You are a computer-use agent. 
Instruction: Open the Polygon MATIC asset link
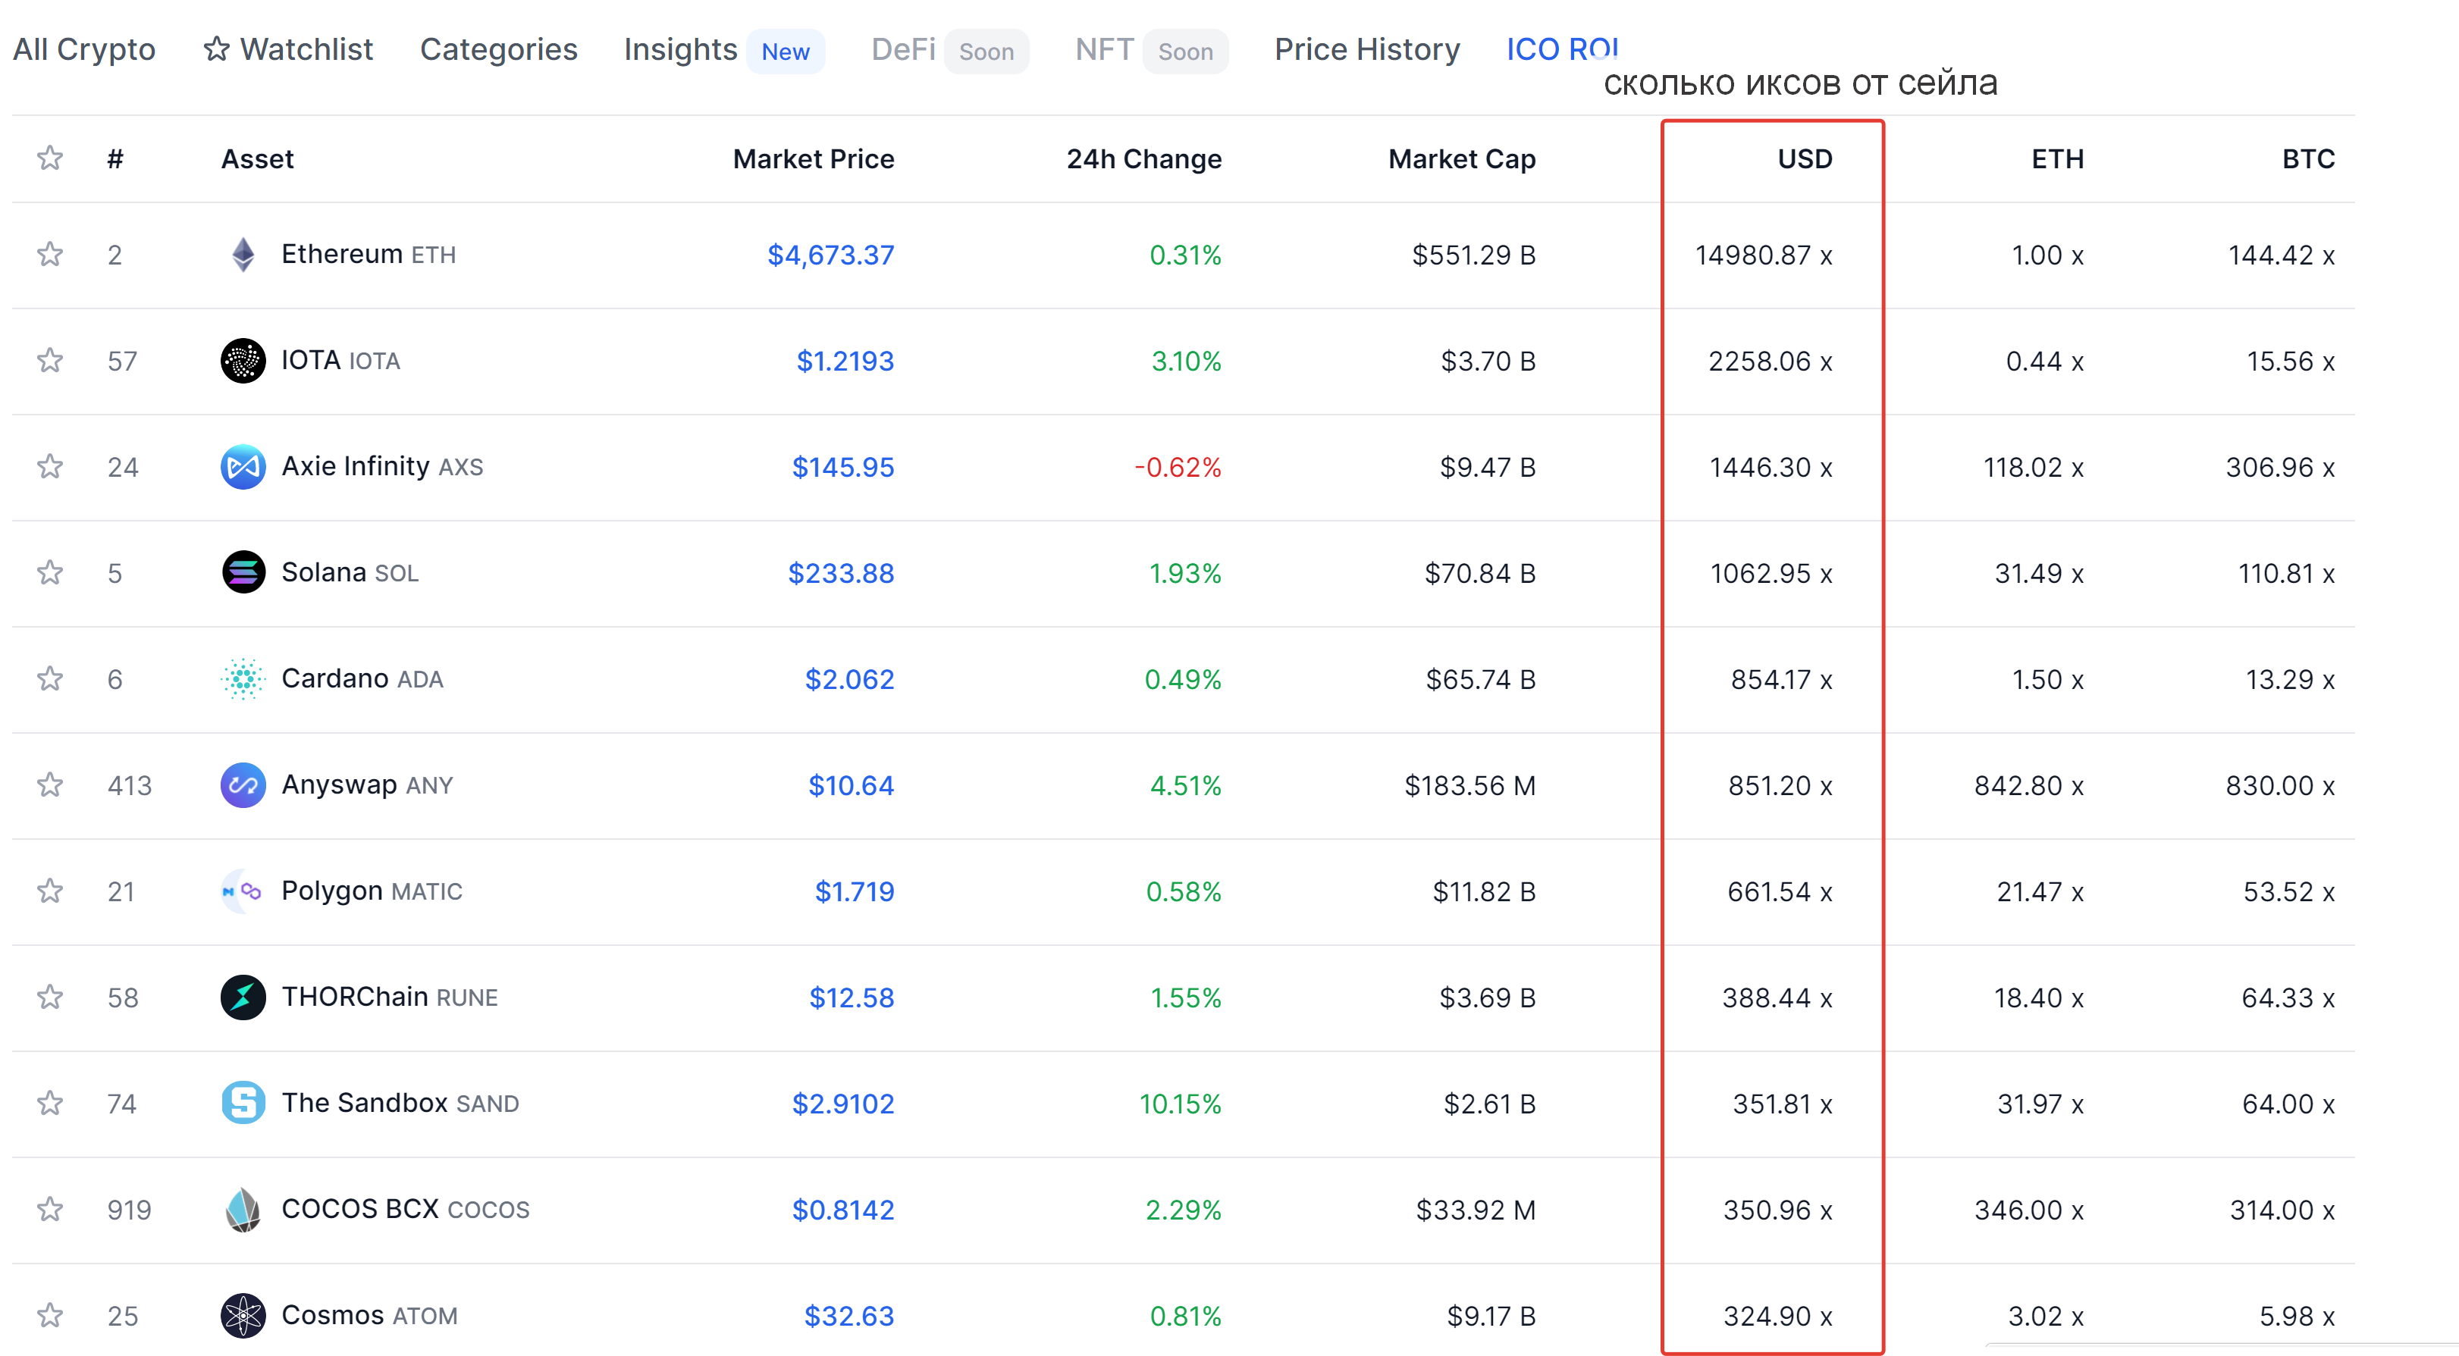pos(372,891)
